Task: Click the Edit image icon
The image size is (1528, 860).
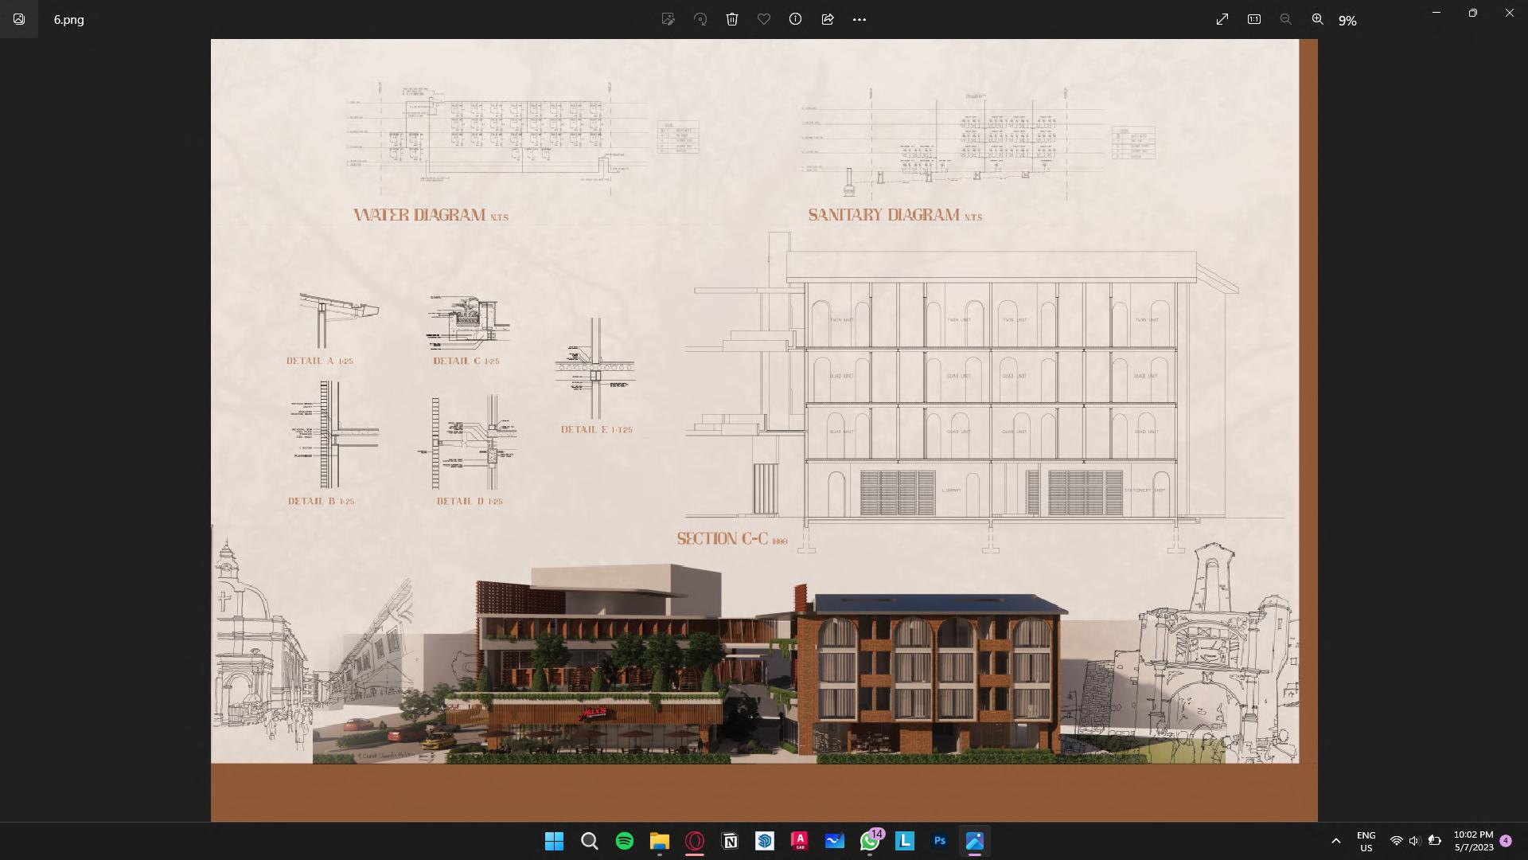Action: pyautogui.click(x=668, y=19)
